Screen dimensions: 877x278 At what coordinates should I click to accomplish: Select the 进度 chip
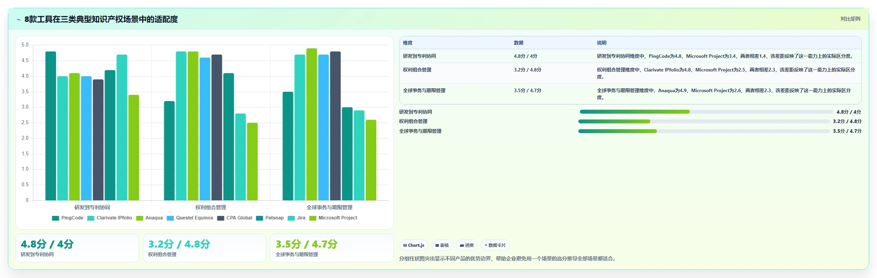467,245
